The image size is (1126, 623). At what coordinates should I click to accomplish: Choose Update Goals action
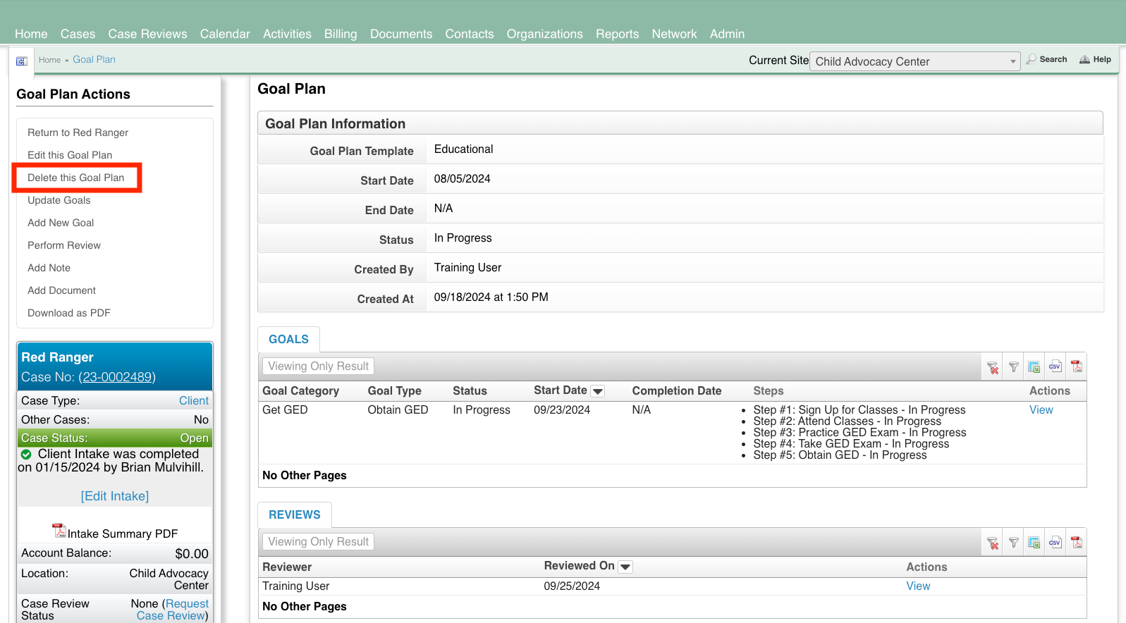coord(59,200)
